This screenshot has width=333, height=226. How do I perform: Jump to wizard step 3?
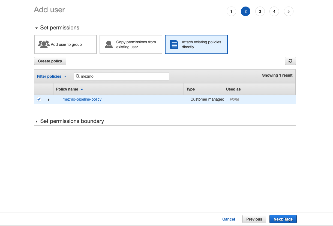pos(260,11)
